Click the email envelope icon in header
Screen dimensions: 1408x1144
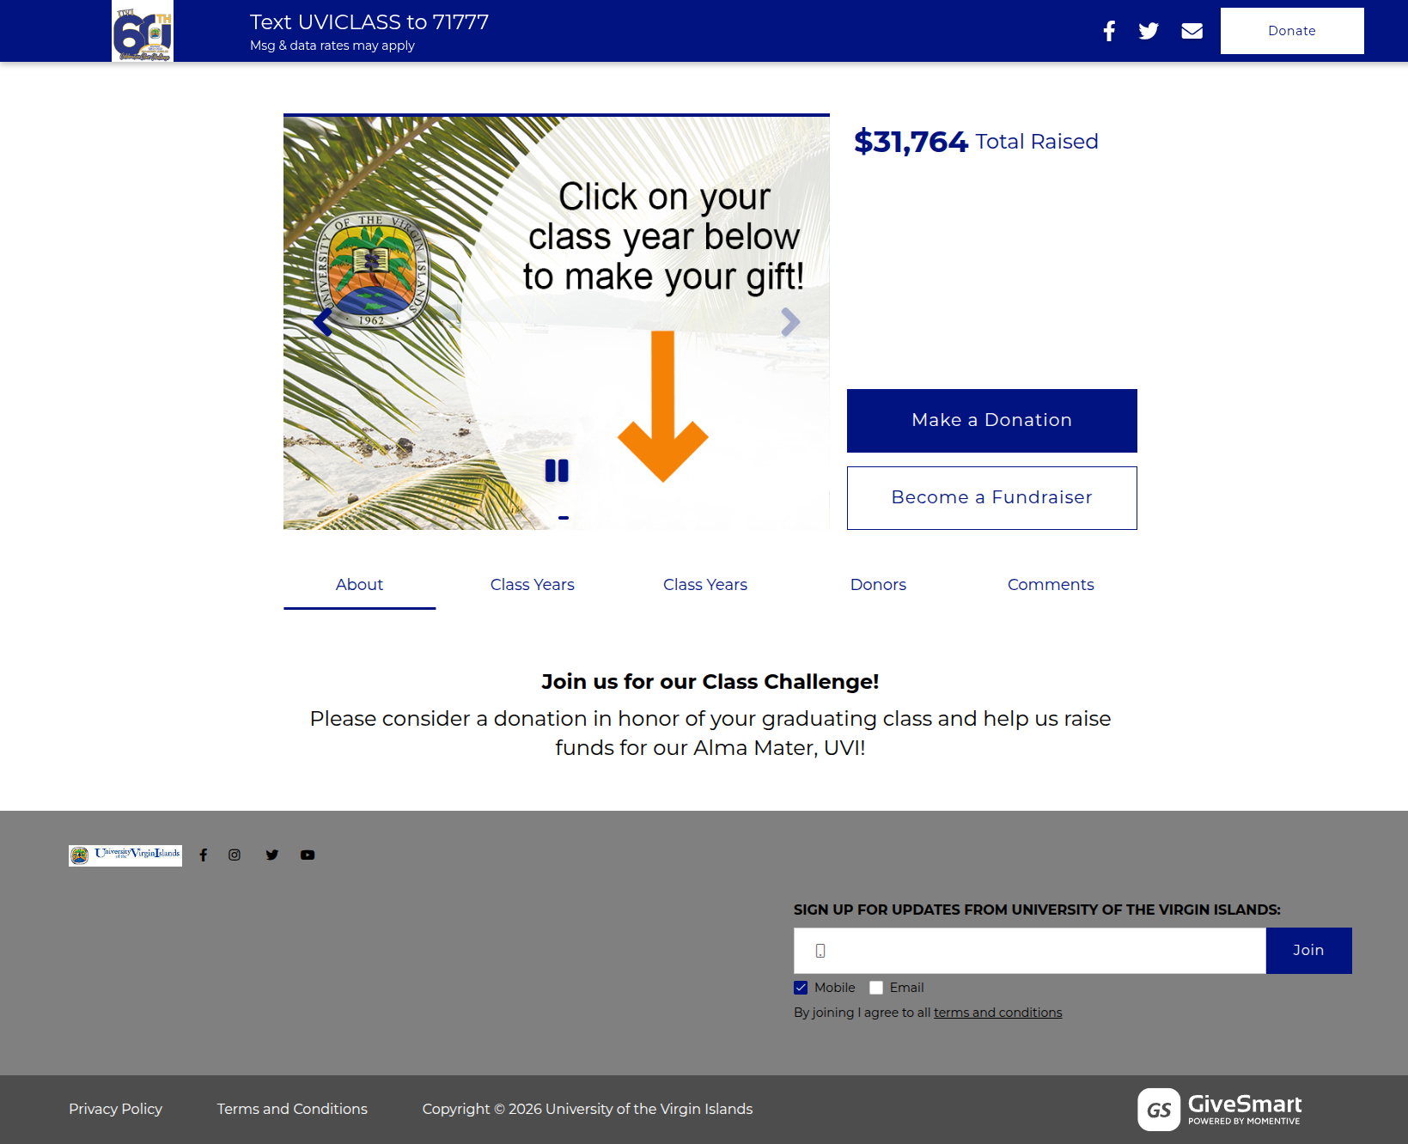(x=1192, y=31)
